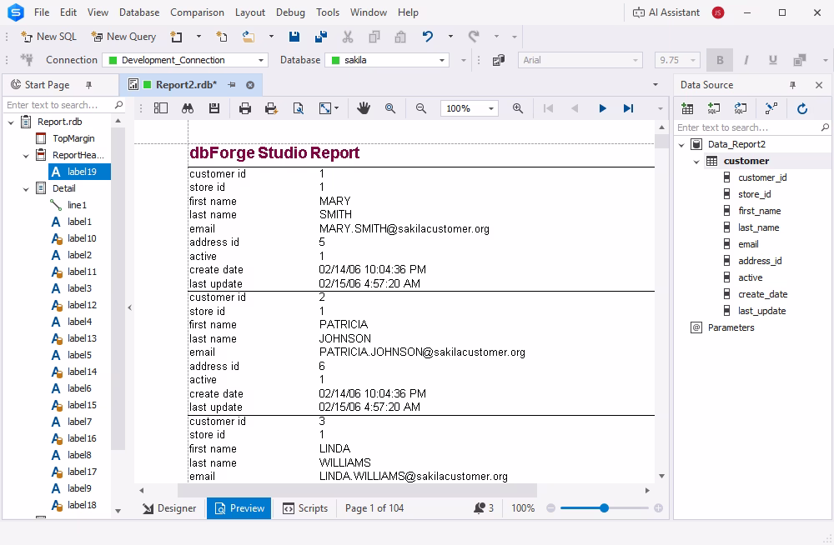Select label19 in the outline

click(x=80, y=172)
